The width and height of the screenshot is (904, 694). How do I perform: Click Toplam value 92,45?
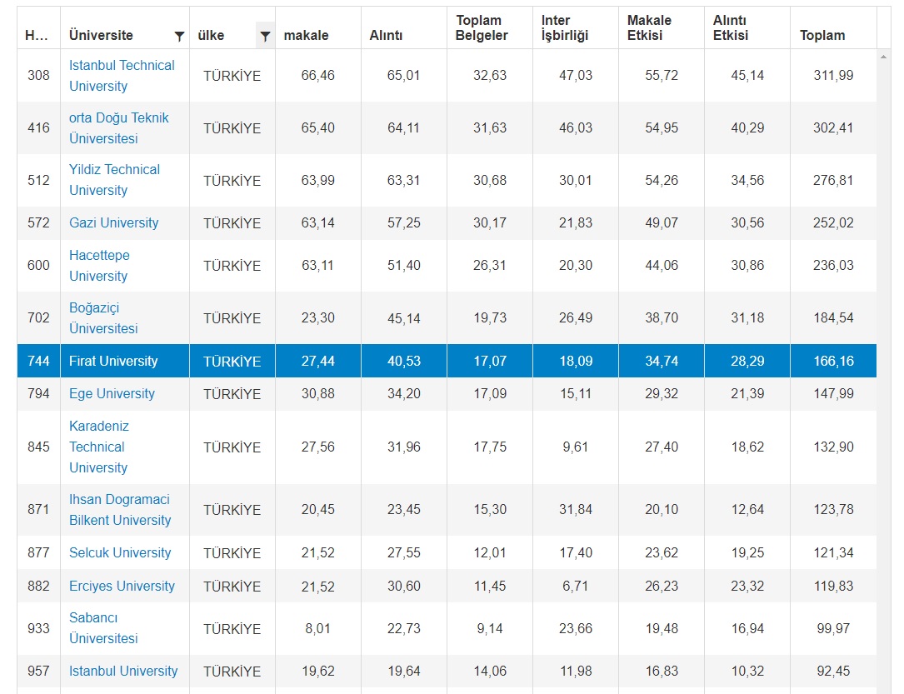coord(833,671)
